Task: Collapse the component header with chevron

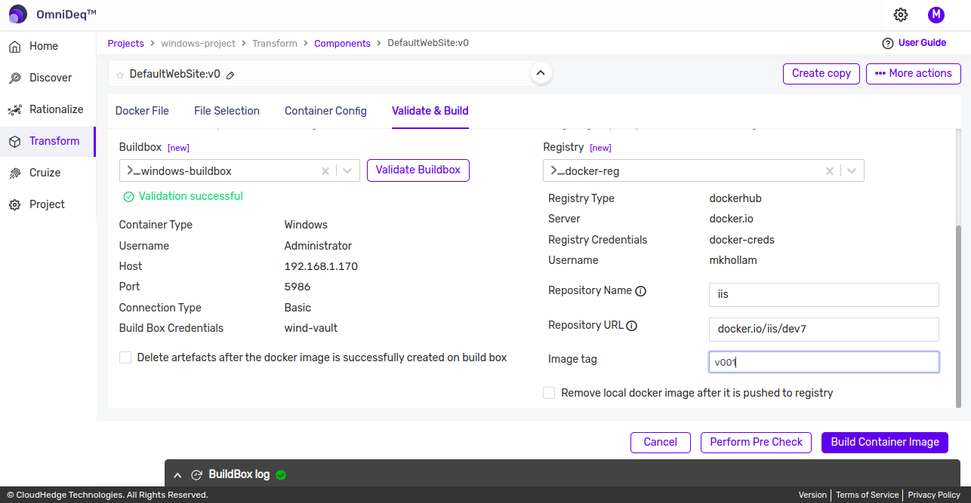Action: click(540, 73)
